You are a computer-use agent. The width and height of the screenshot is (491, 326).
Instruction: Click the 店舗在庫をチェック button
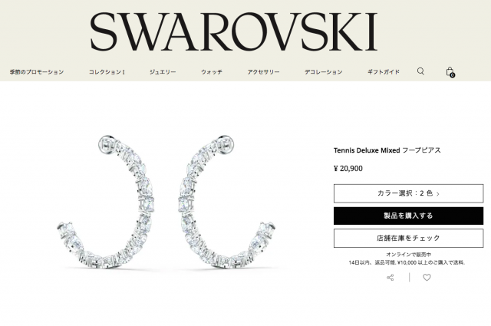coord(408,239)
